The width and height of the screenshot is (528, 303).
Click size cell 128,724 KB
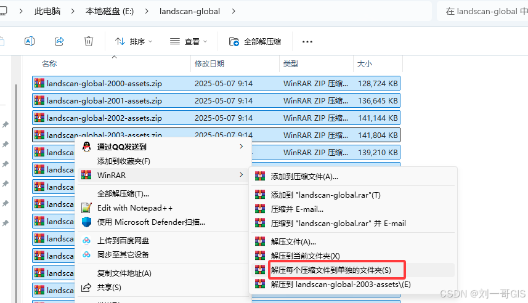point(378,84)
